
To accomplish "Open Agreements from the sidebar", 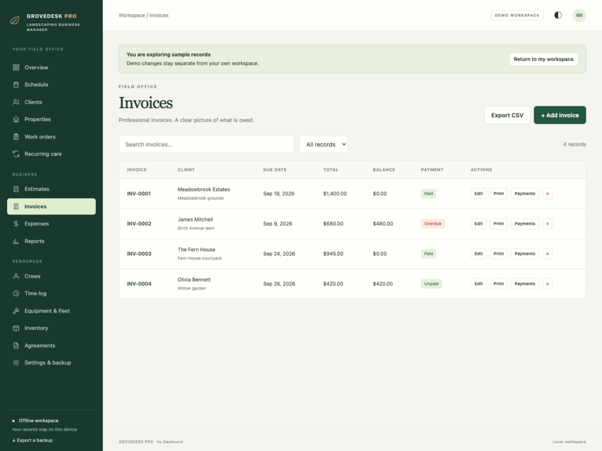I will (x=52, y=345).
